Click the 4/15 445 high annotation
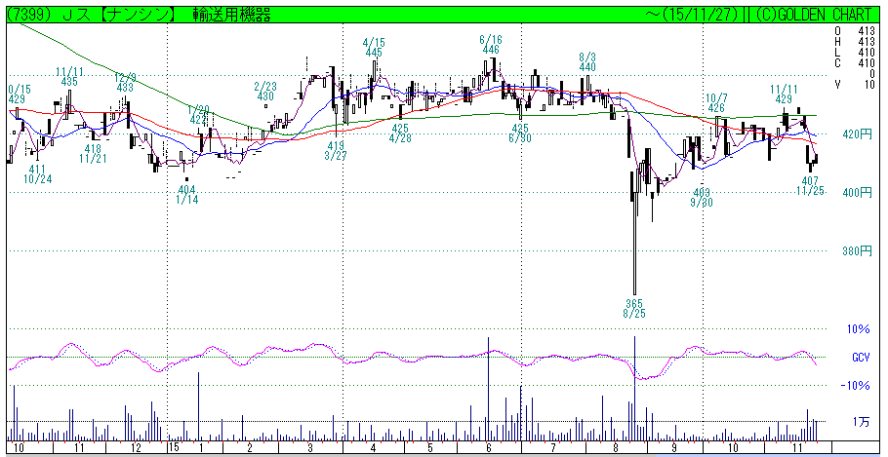The image size is (888, 457). pyautogui.click(x=374, y=48)
